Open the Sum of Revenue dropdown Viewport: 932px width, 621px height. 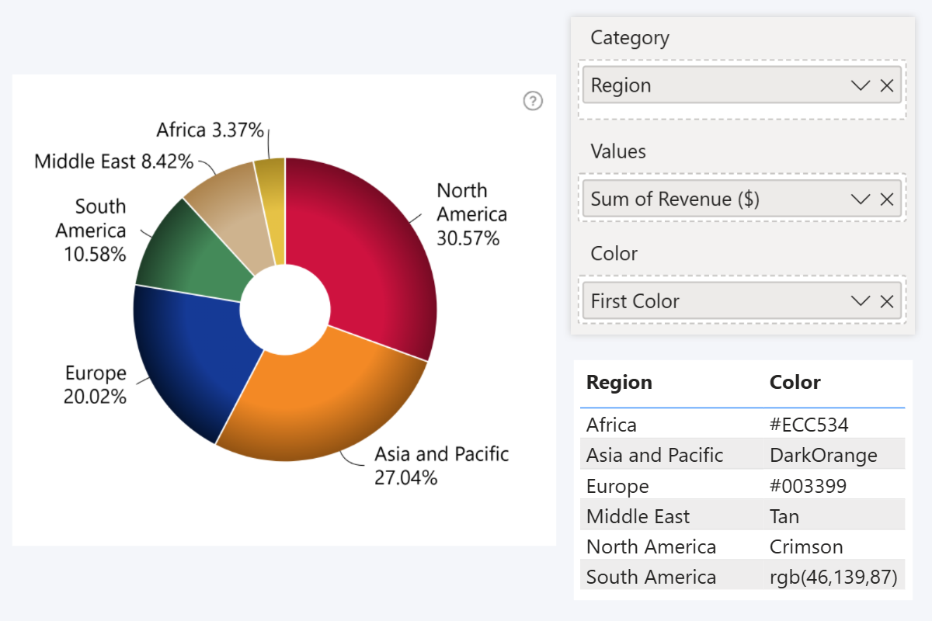(860, 199)
